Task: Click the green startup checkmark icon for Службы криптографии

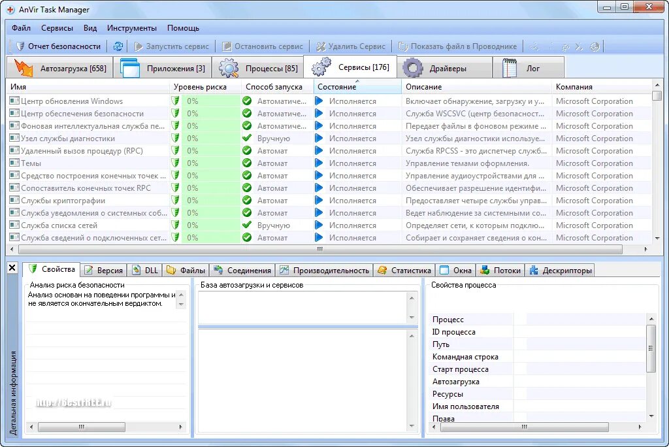Action: 247,200
